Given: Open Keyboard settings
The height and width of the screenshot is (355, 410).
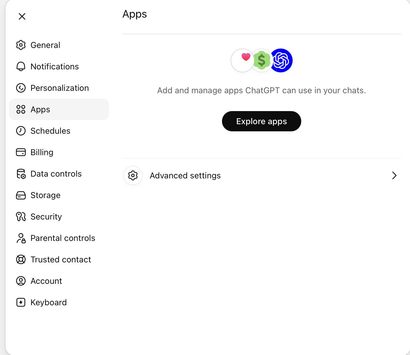Looking at the screenshot, I should [x=59, y=302].
